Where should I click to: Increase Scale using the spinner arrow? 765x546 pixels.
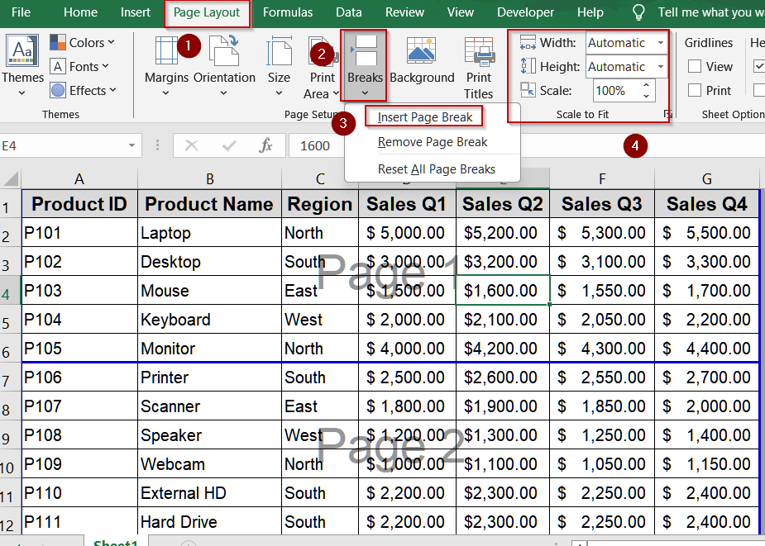coord(646,85)
